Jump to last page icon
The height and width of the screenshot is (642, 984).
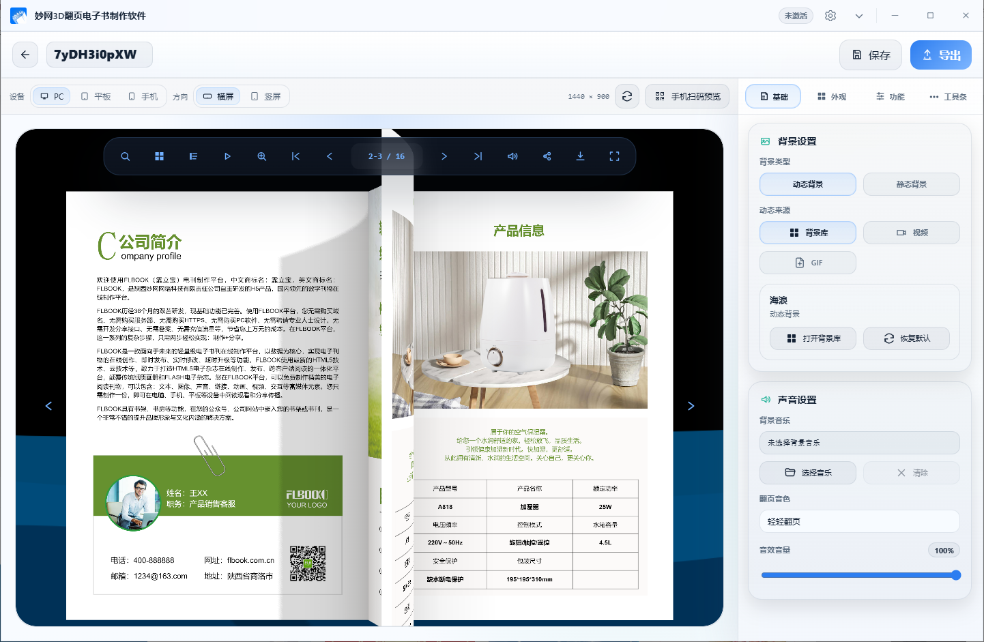(x=478, y=156)
